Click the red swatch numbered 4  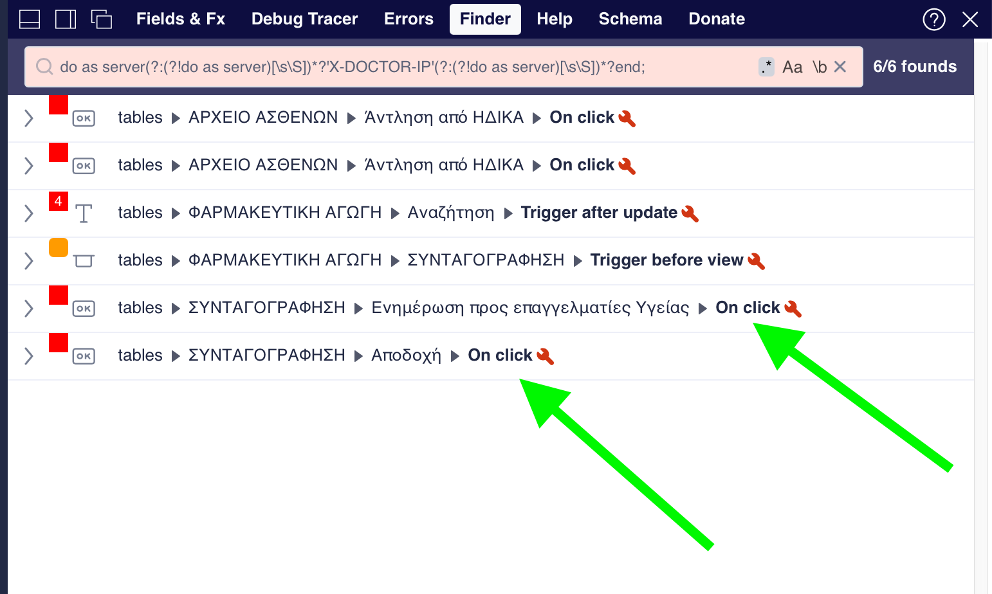(59, 201)
